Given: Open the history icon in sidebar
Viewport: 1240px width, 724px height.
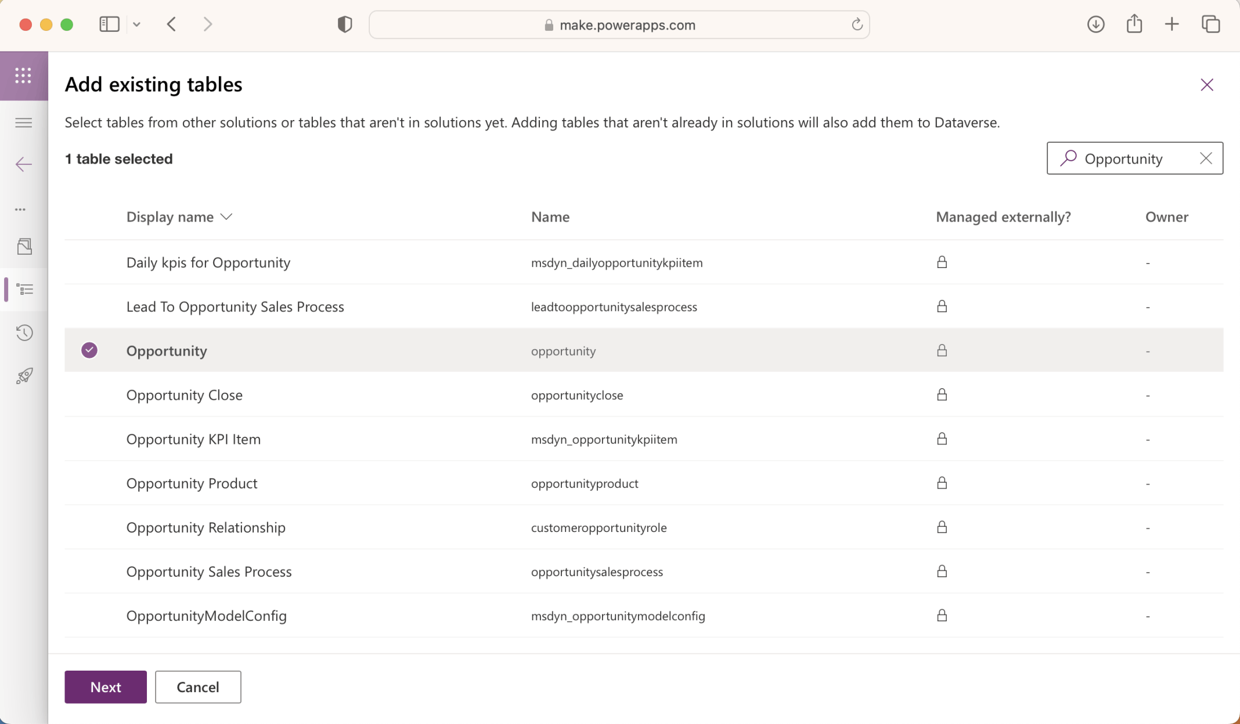Looking at the screenshot, I should (x=24, y=332).
